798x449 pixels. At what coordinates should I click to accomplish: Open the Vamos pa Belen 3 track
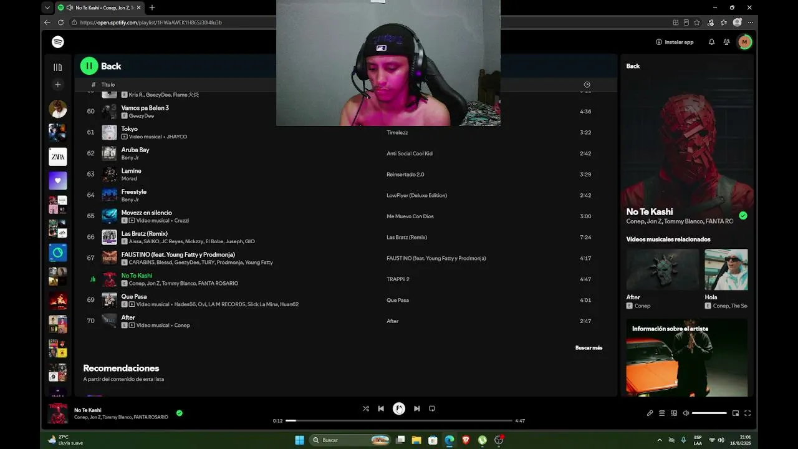coord(145,108)
